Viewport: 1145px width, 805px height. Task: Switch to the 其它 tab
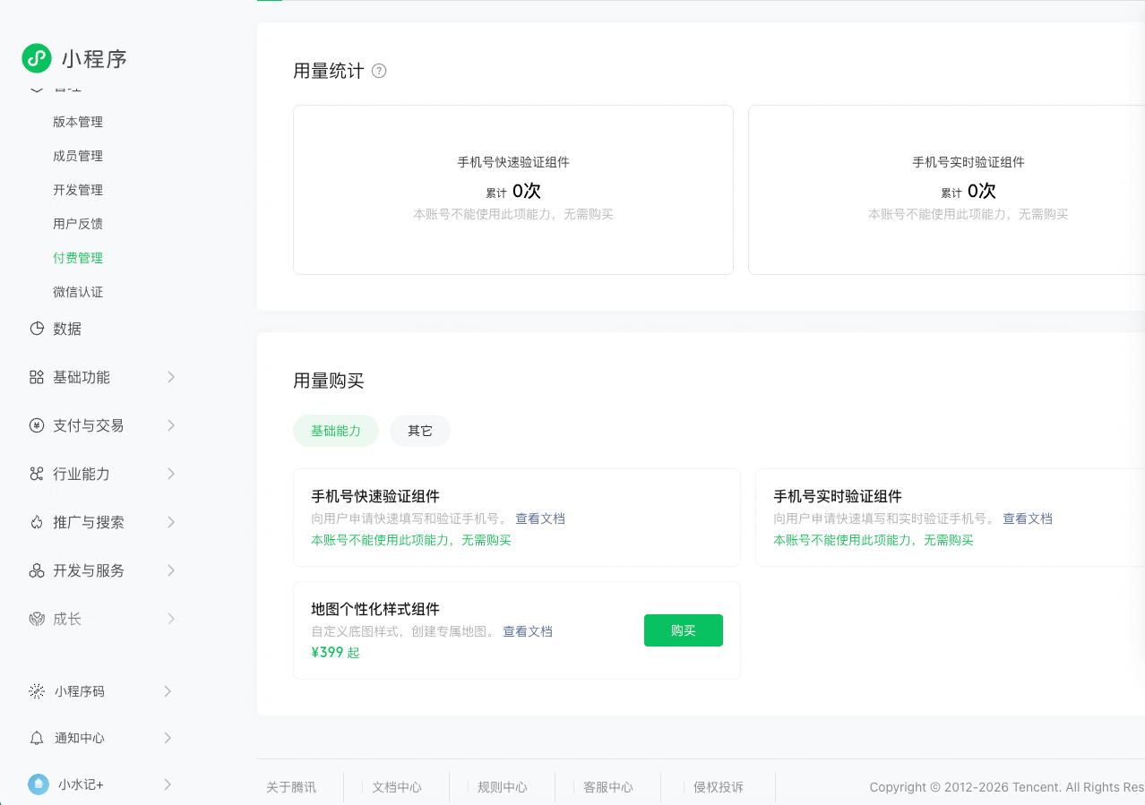(420, 431)
